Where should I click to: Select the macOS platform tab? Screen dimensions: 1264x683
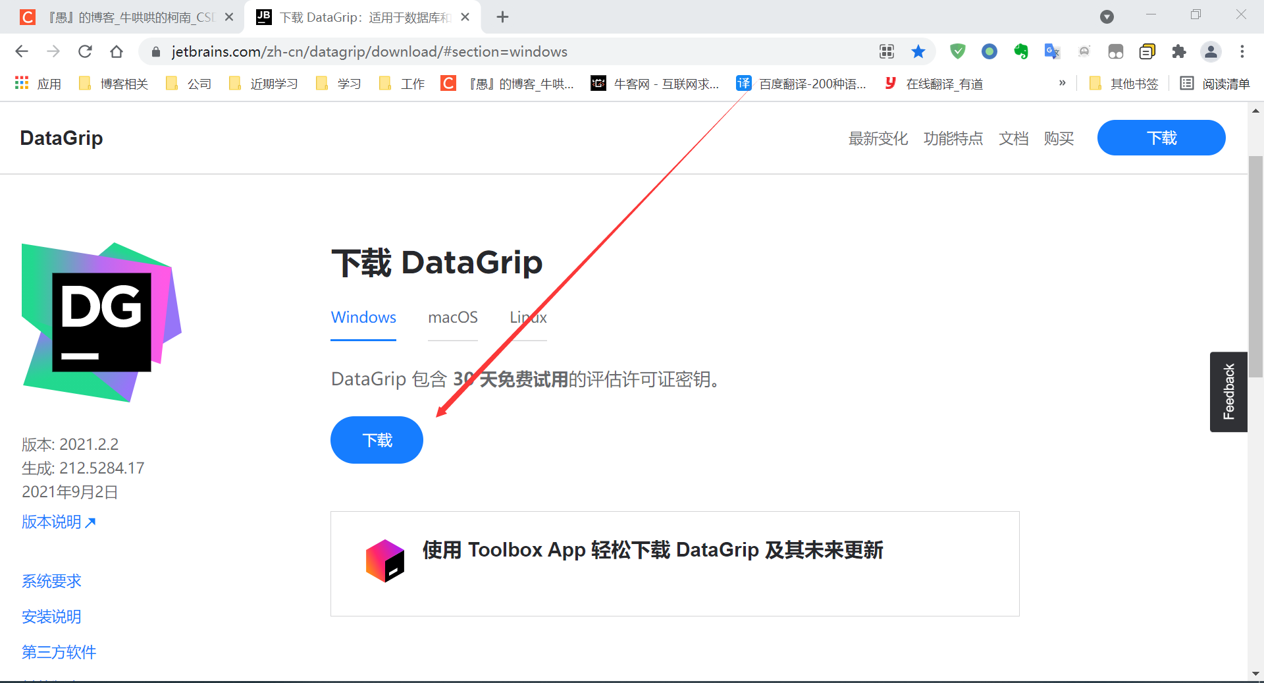coord(453,317)
